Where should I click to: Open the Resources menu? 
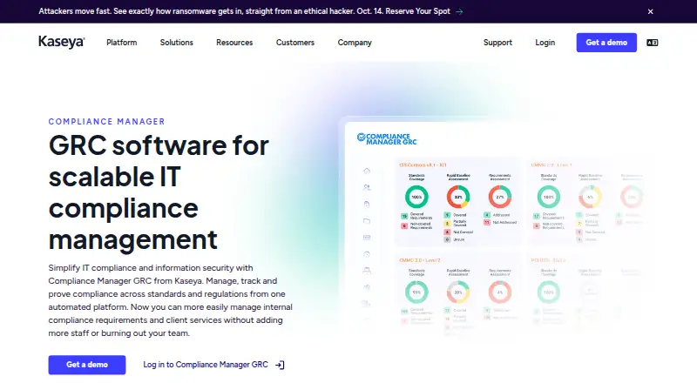coord(234,43)
